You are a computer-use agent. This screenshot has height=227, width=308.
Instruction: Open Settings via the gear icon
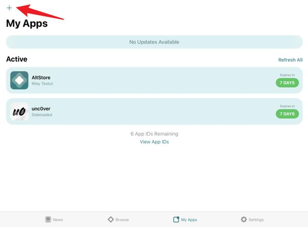click(244, 219)
